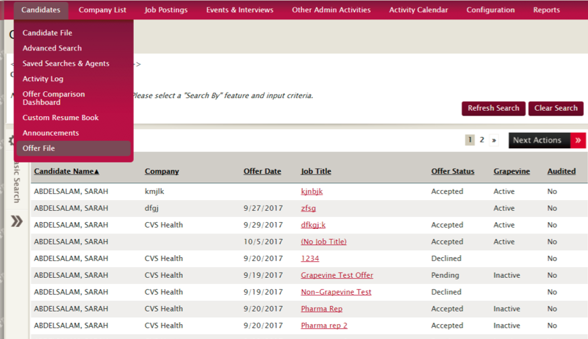The width and height of the screenshot is (588, 339).
Task: Open the kjnbjk job title link
Action: [x=311, y=191]
